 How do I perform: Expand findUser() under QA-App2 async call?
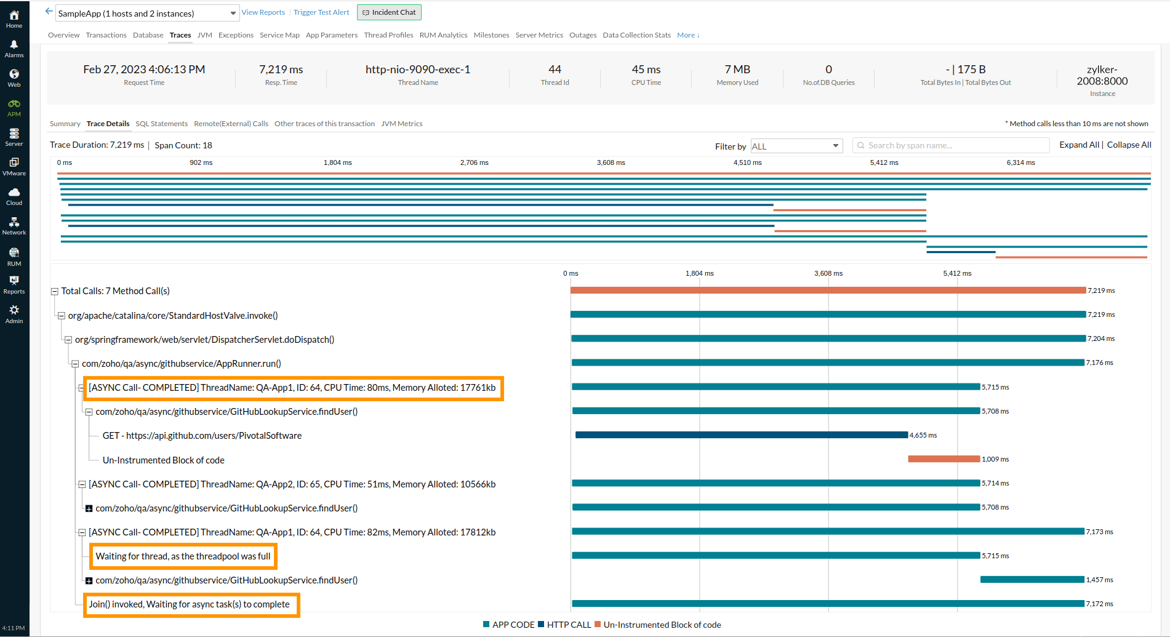89,509
